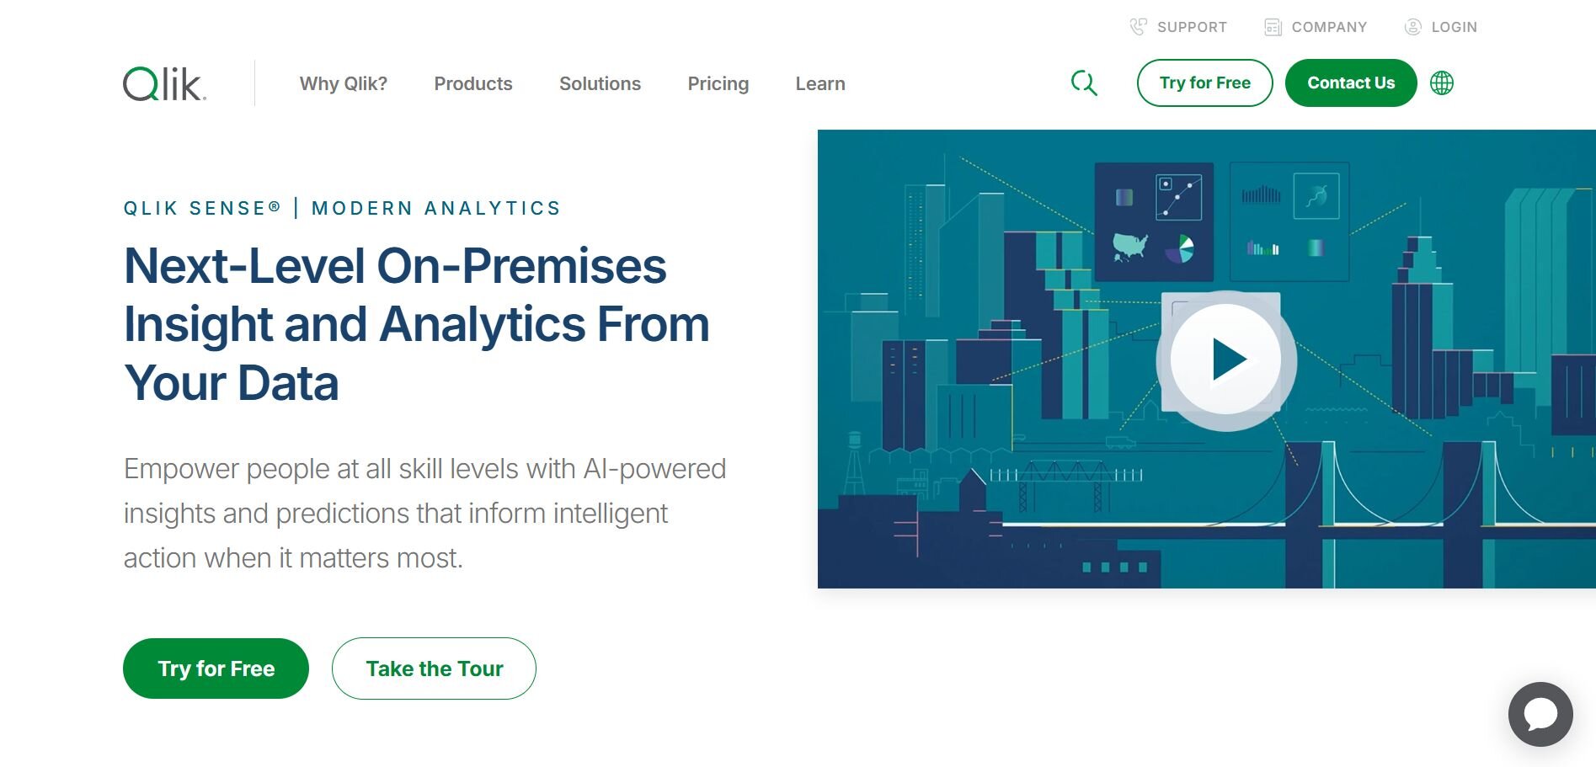The width and height of the screenshot is (1596, 767).
Task: Click the Take the Tour button
Action: click(x=434, y=668)
